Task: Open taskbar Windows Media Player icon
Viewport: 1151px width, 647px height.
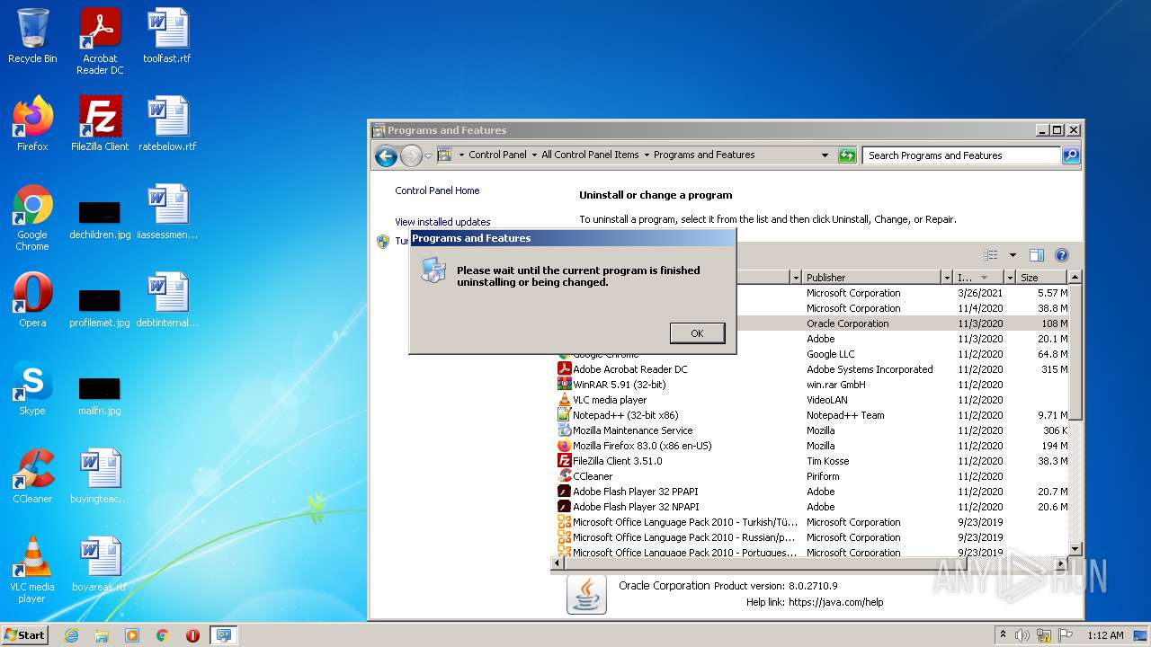Action: point(132,635)
